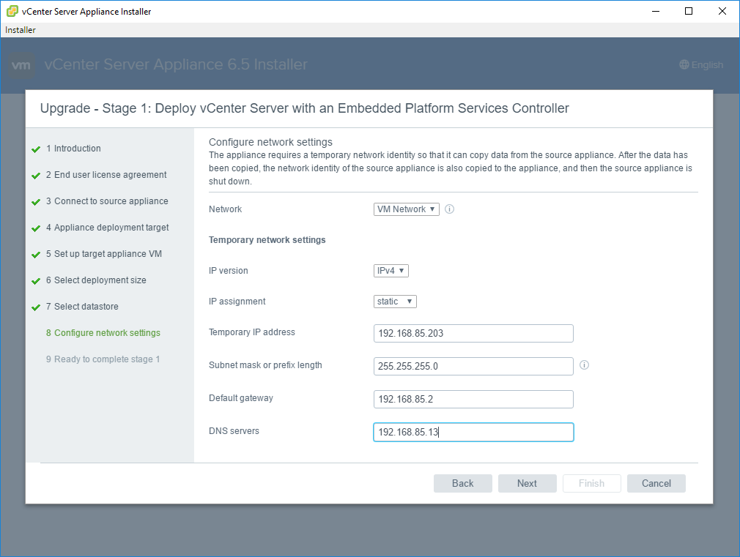Viewport: 740px width, 557px height.
Task: Go to step 2 End user license agreement
Action: point(106,174)
